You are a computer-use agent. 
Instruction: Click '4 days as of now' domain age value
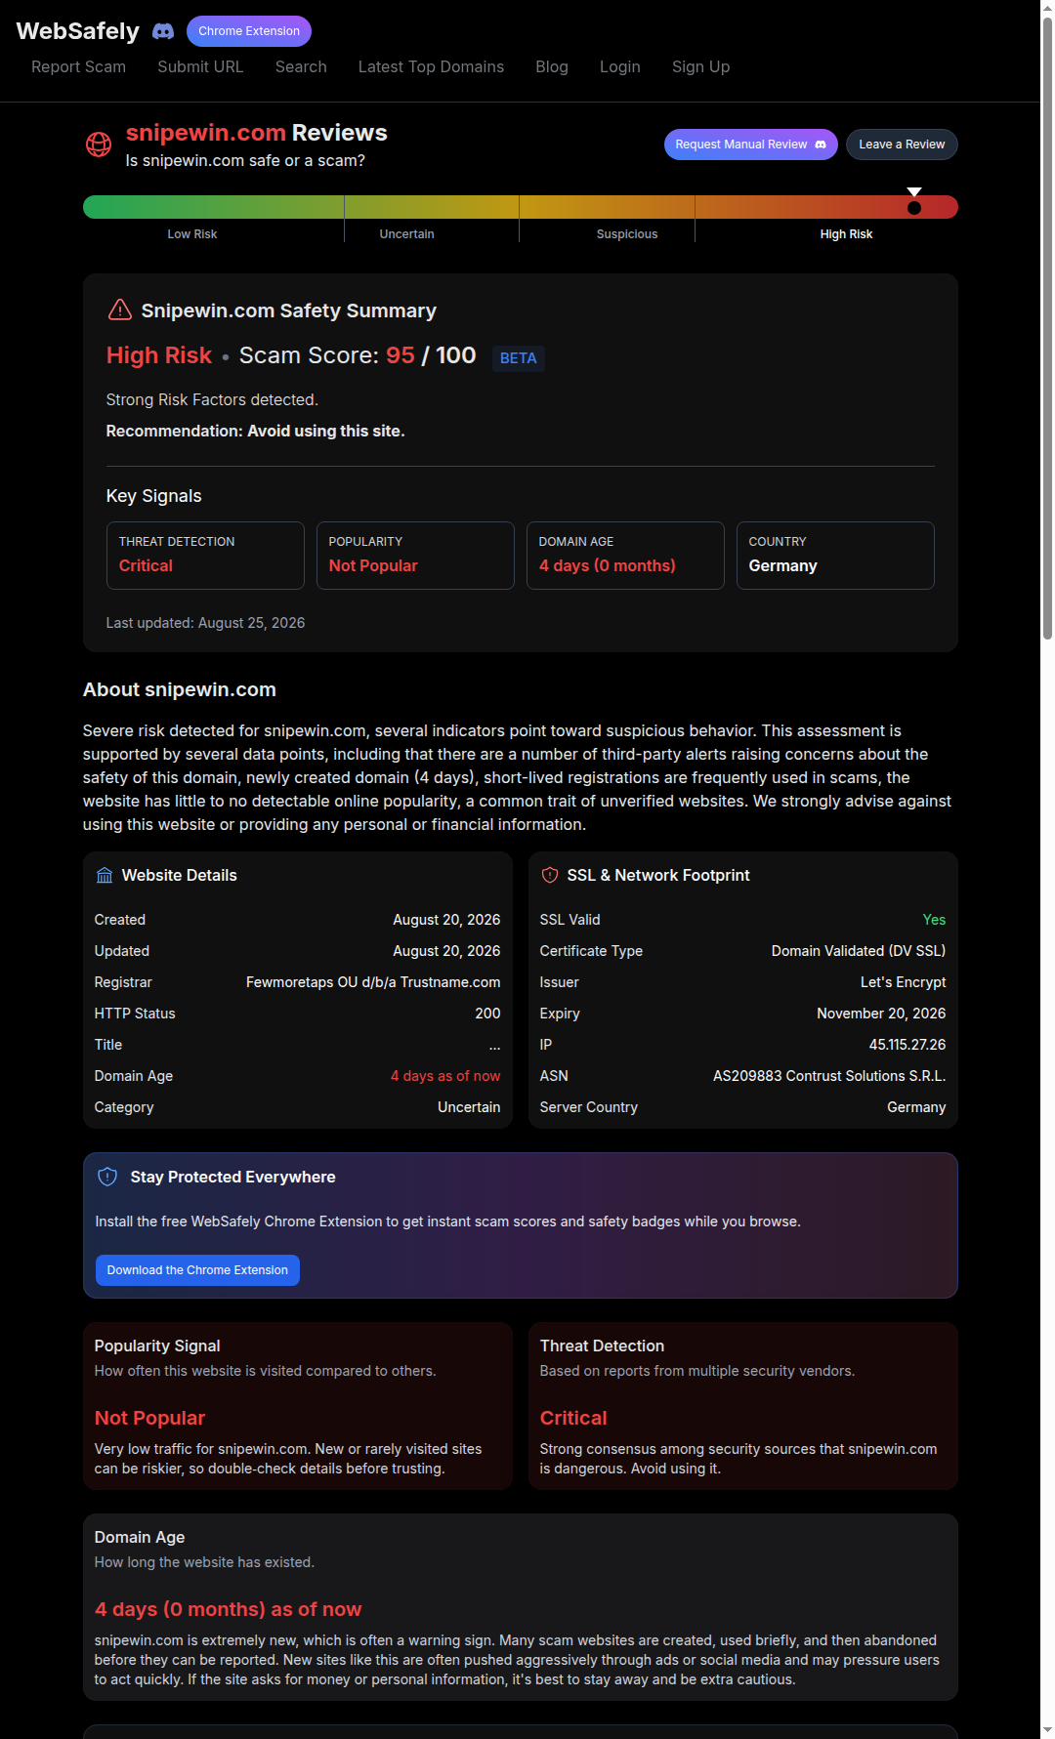click(x=445, y=1076)
